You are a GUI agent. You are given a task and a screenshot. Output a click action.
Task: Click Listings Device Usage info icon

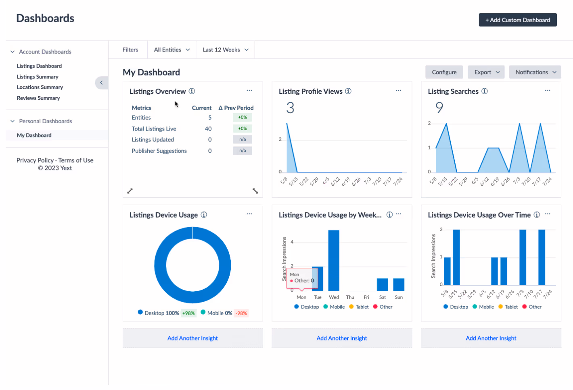click(x=204, y=215)
